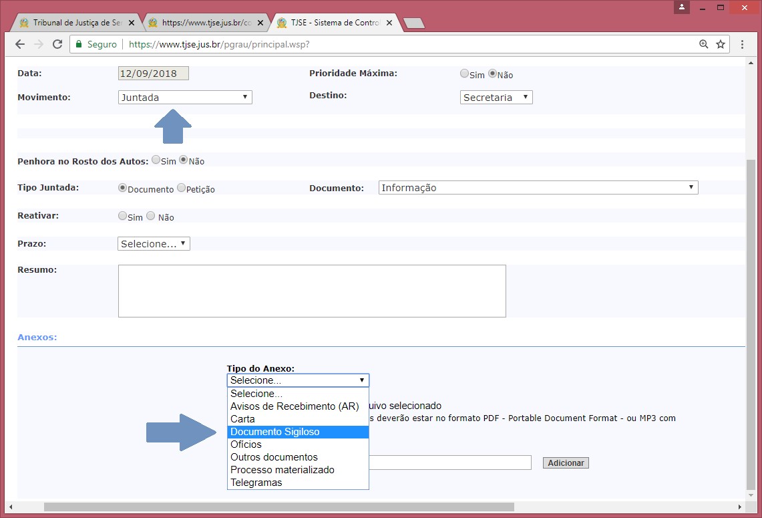Click the browser back arrow
Screen dimensions: 762x518
20,44
